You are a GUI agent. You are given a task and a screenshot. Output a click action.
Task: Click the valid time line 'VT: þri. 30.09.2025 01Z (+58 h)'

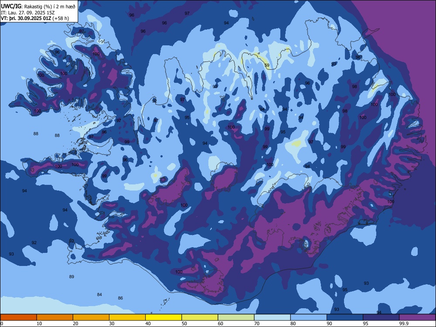coord(35,18)
